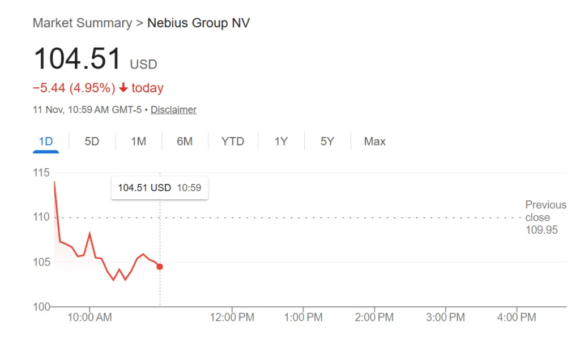The width and height of the screenshot is (580, 338).
Task: Open the Disclaimer link
Action: [x=173, y=109]
